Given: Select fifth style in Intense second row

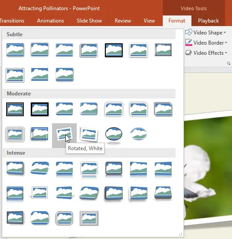Looking at the screenshot, I should [x=113, y=193].
